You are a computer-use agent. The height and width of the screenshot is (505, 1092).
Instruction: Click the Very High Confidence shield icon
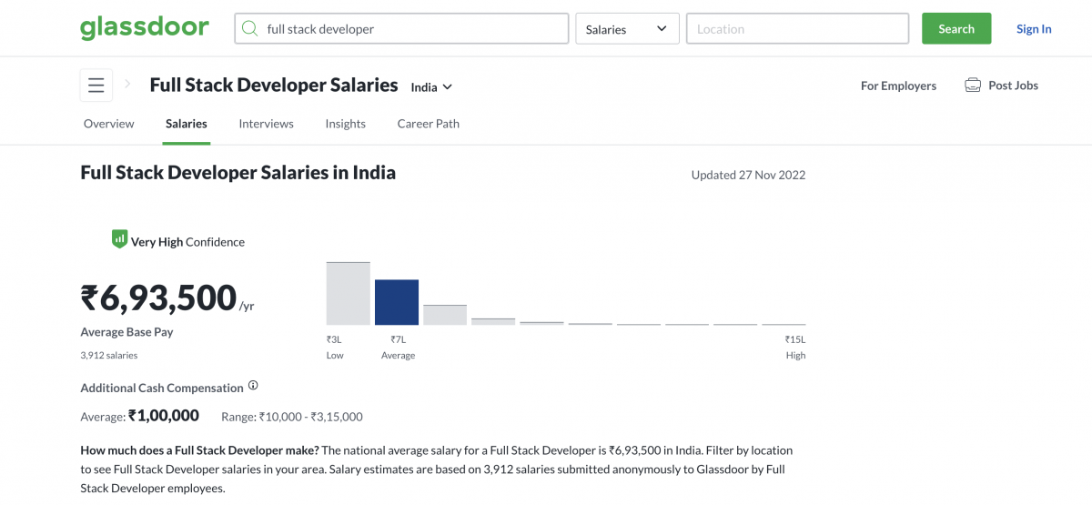point(119,239)
